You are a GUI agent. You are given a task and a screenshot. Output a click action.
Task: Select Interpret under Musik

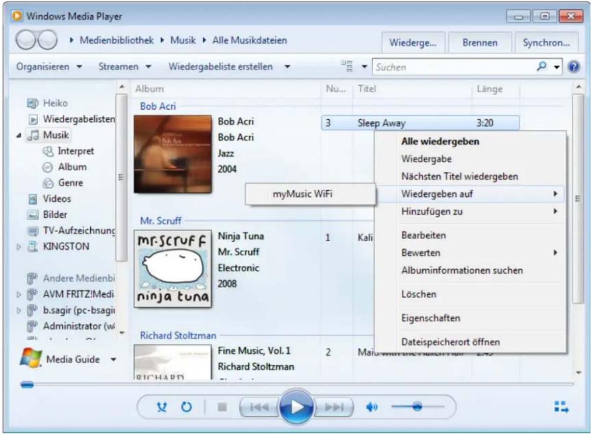coord(68,151)
